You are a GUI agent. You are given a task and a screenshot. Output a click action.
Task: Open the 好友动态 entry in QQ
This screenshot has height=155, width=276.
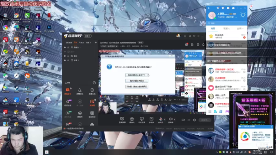tap(227, 36)
